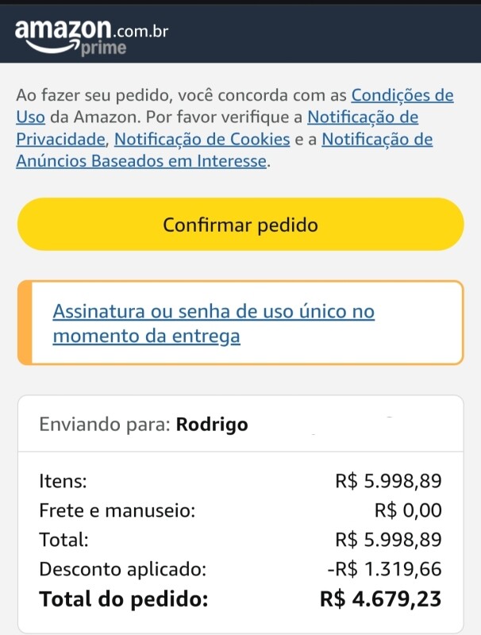This screenshot has width=481, height=635.
Task: Open Assinatura ou senha de uso único link
Action: (213, 323)
